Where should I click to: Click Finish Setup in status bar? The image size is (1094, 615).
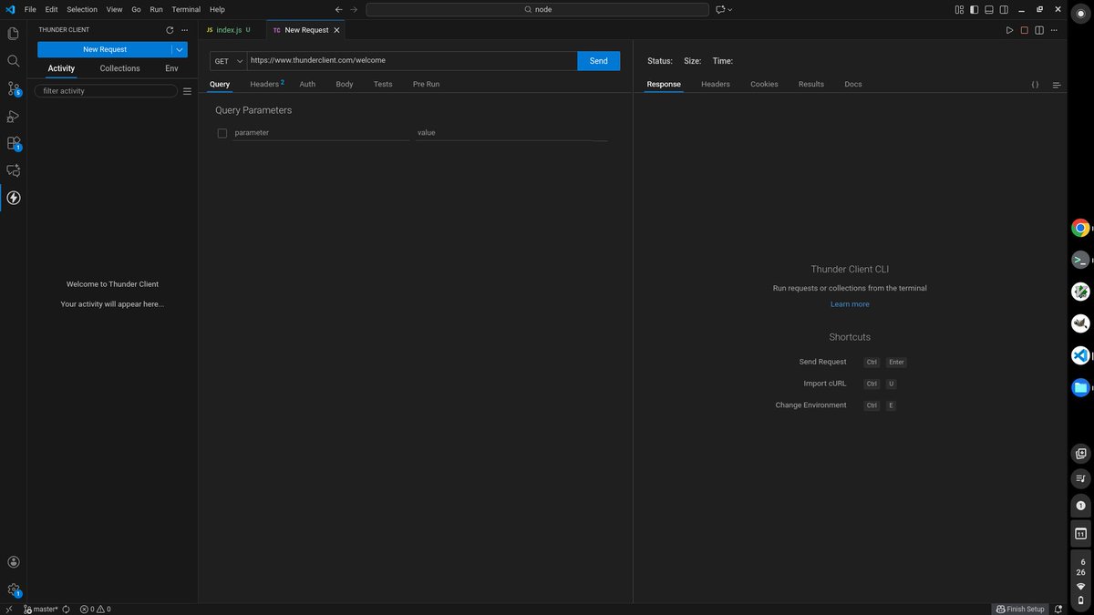click(1020, 609)
